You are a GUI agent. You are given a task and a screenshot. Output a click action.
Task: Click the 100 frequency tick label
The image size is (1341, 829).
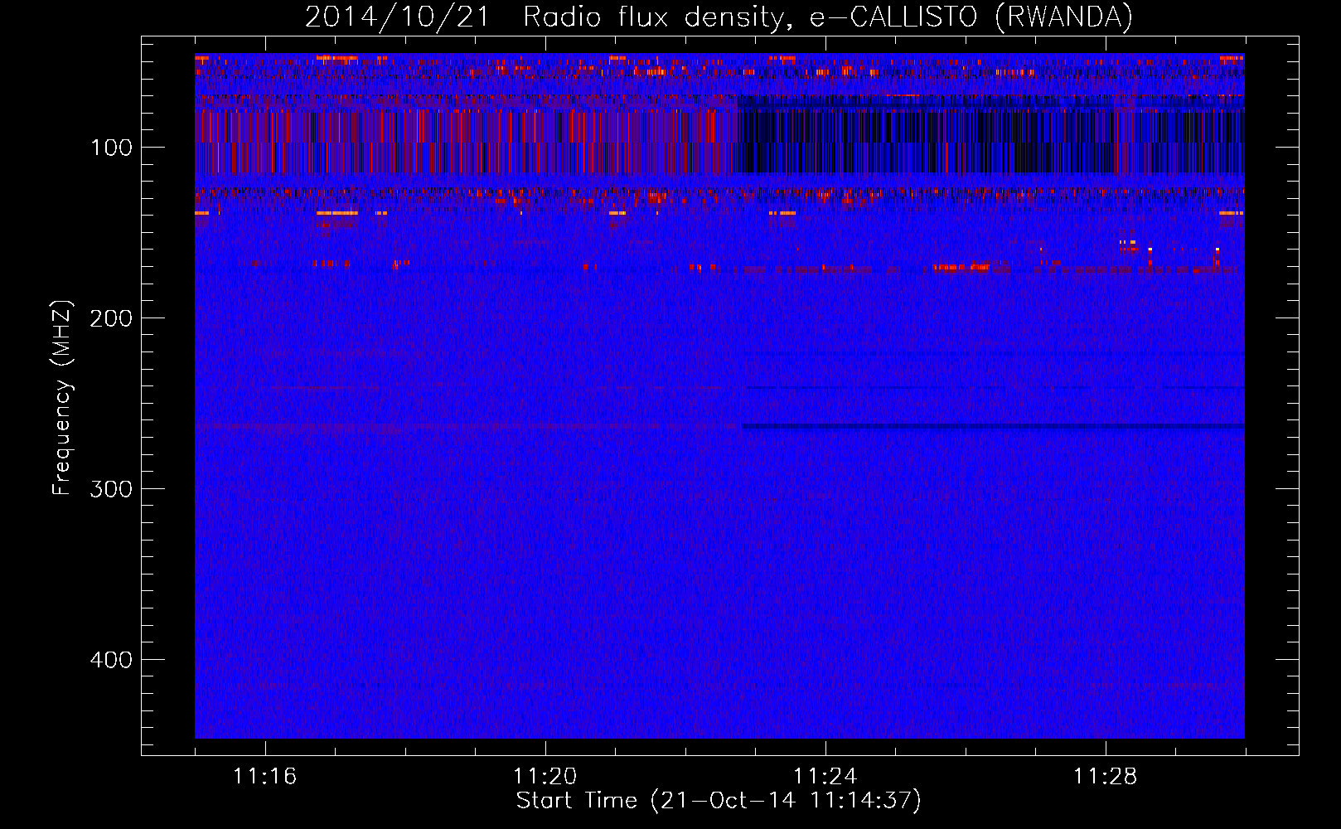point(111,148)
